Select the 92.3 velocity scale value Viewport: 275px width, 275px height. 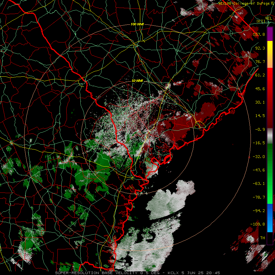260,48
